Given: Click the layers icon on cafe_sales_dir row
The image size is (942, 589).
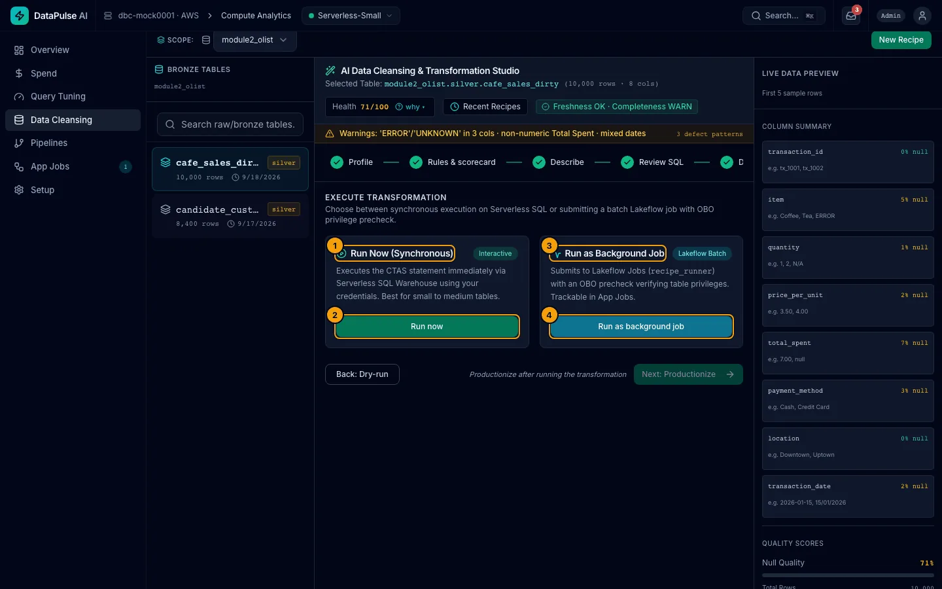Looking at the screenshot, I should [166, 162].
